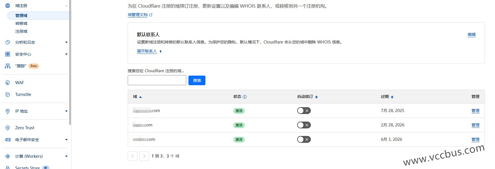Click the sidebar vertical scrollbar

pyautogui.click(x=70, y=62)
